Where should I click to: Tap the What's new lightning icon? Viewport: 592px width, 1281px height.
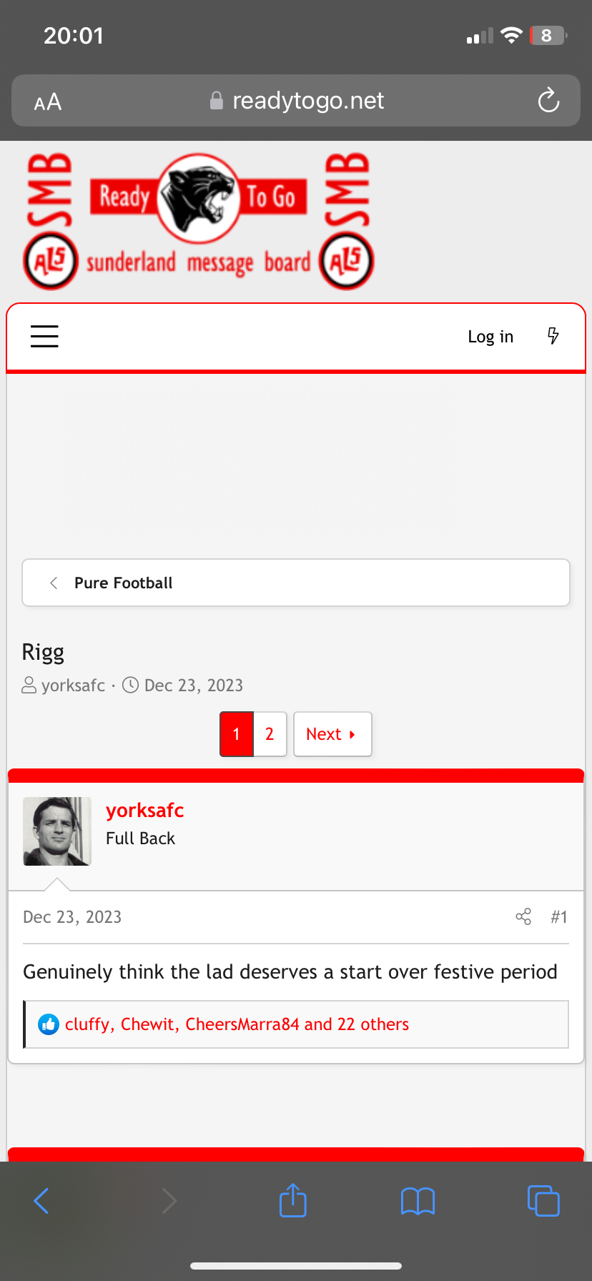click(x=553, y=336)
